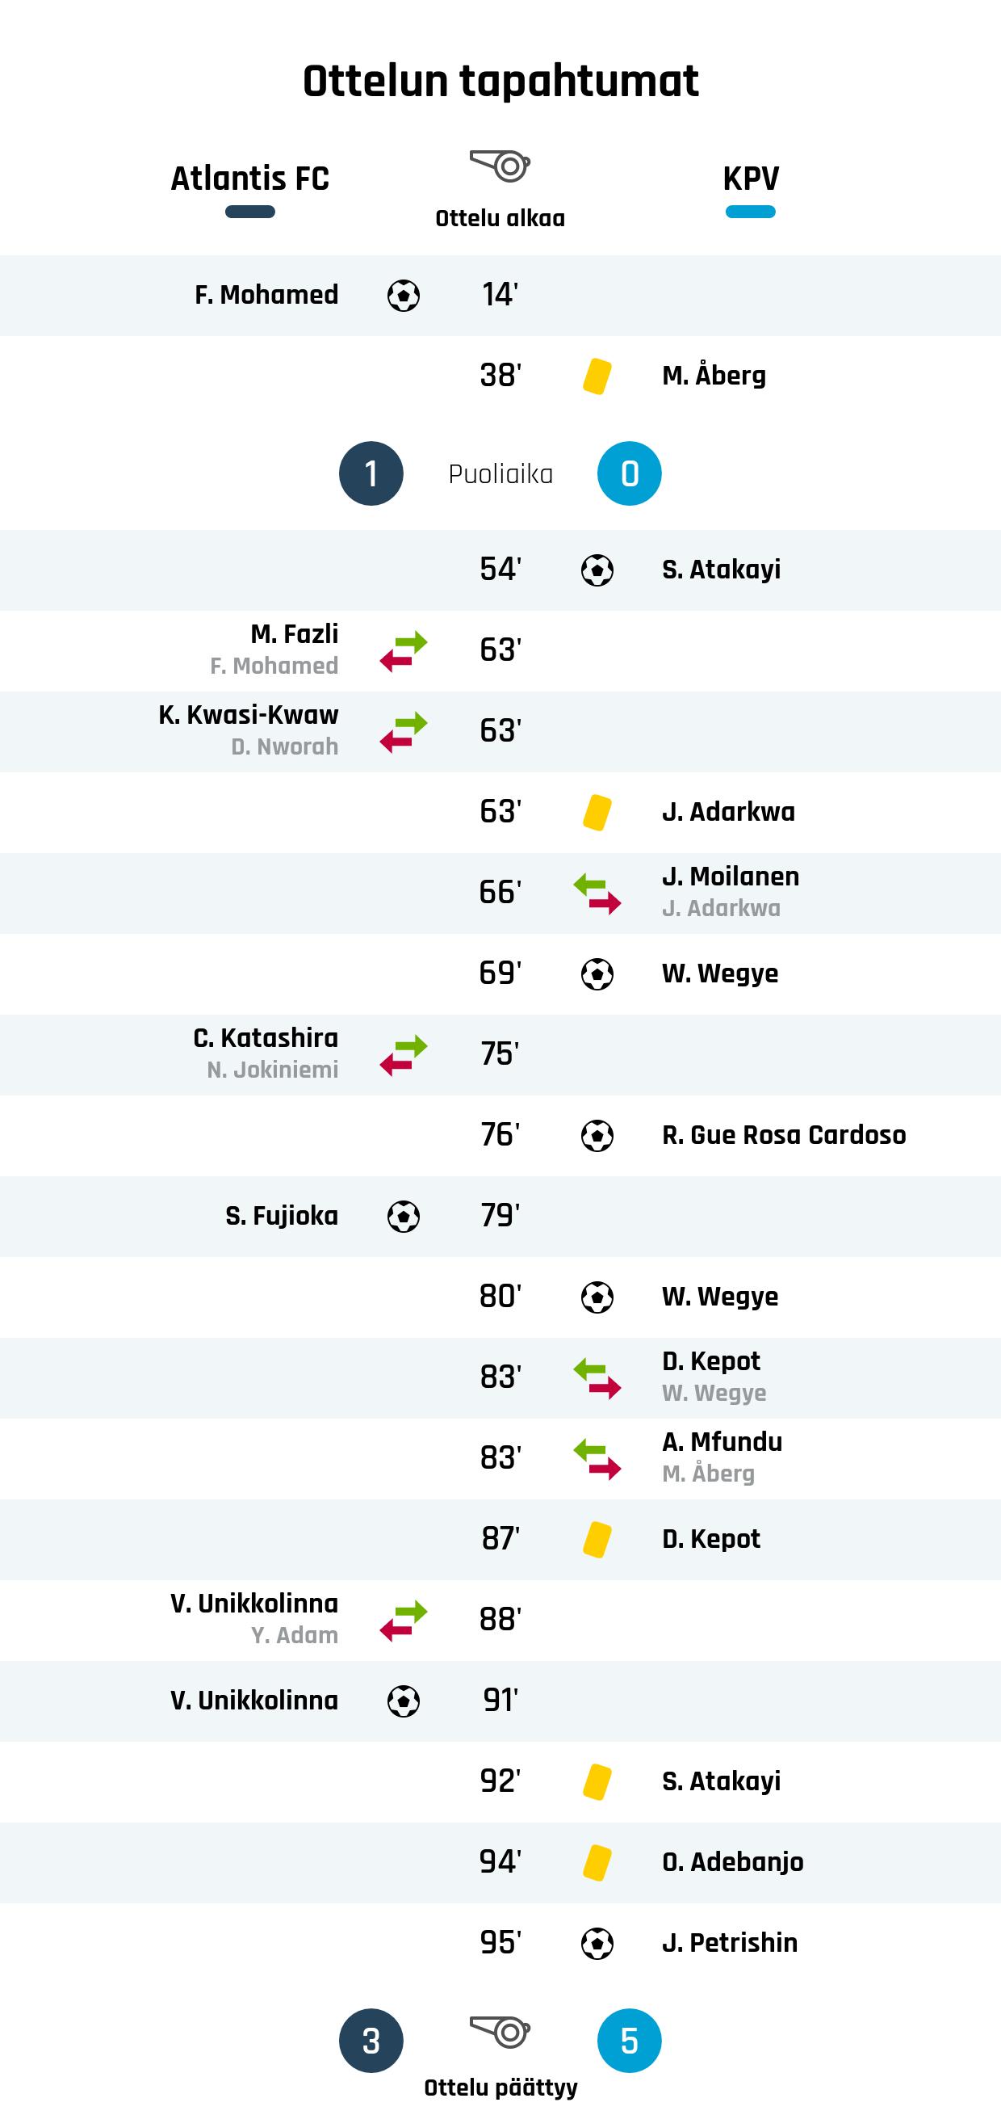
Task: Click the goal ball icon at 76'
Action: (x=597, y=1137)
